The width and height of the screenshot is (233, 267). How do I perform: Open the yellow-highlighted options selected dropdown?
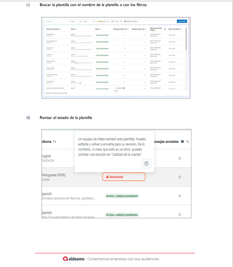click(x=103, y=21)
